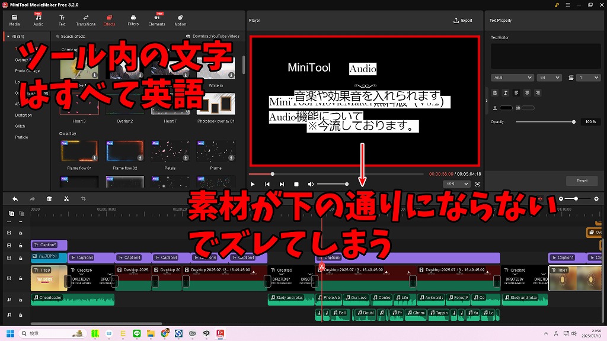Select the Distortion effects category

pos(23,115)
